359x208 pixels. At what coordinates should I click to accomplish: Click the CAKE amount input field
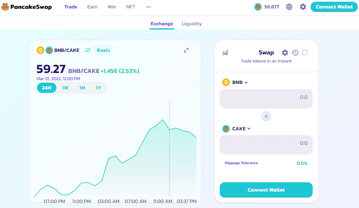click(266, 145)
